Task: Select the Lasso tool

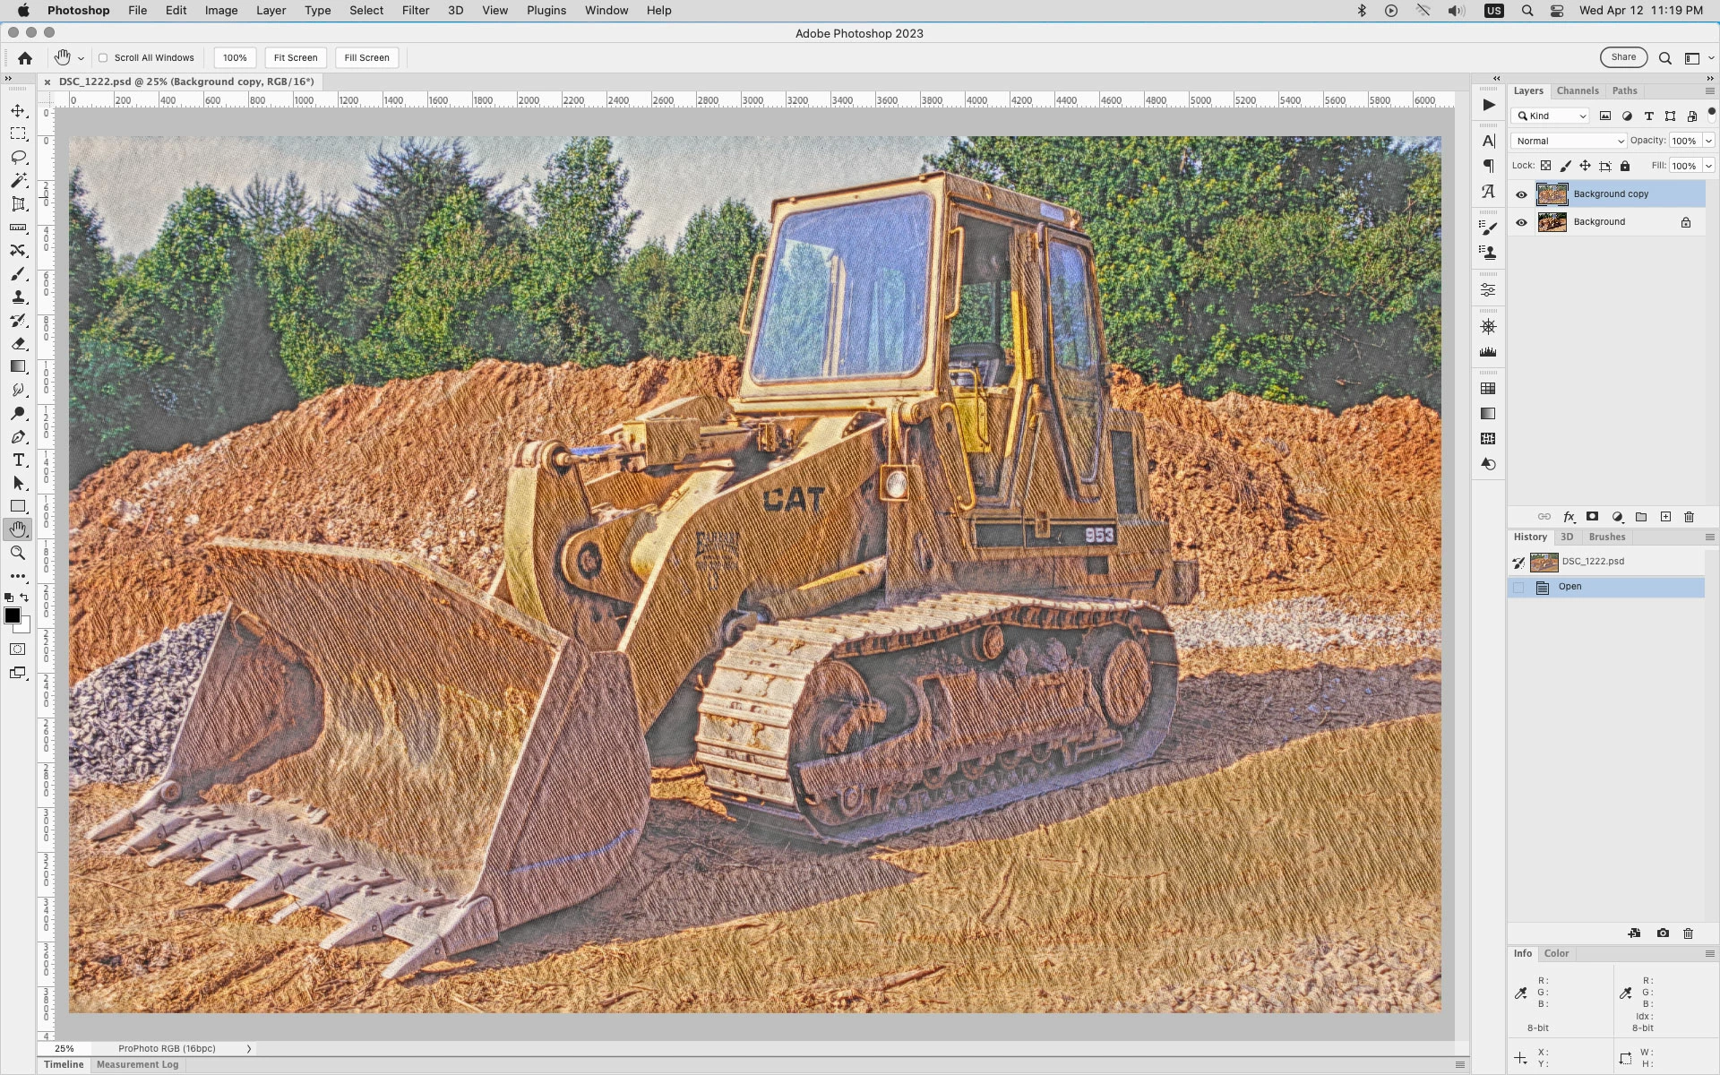Action: coord(18,158)
